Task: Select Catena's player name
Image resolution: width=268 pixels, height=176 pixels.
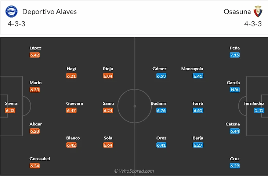Action: click(233, 124)
